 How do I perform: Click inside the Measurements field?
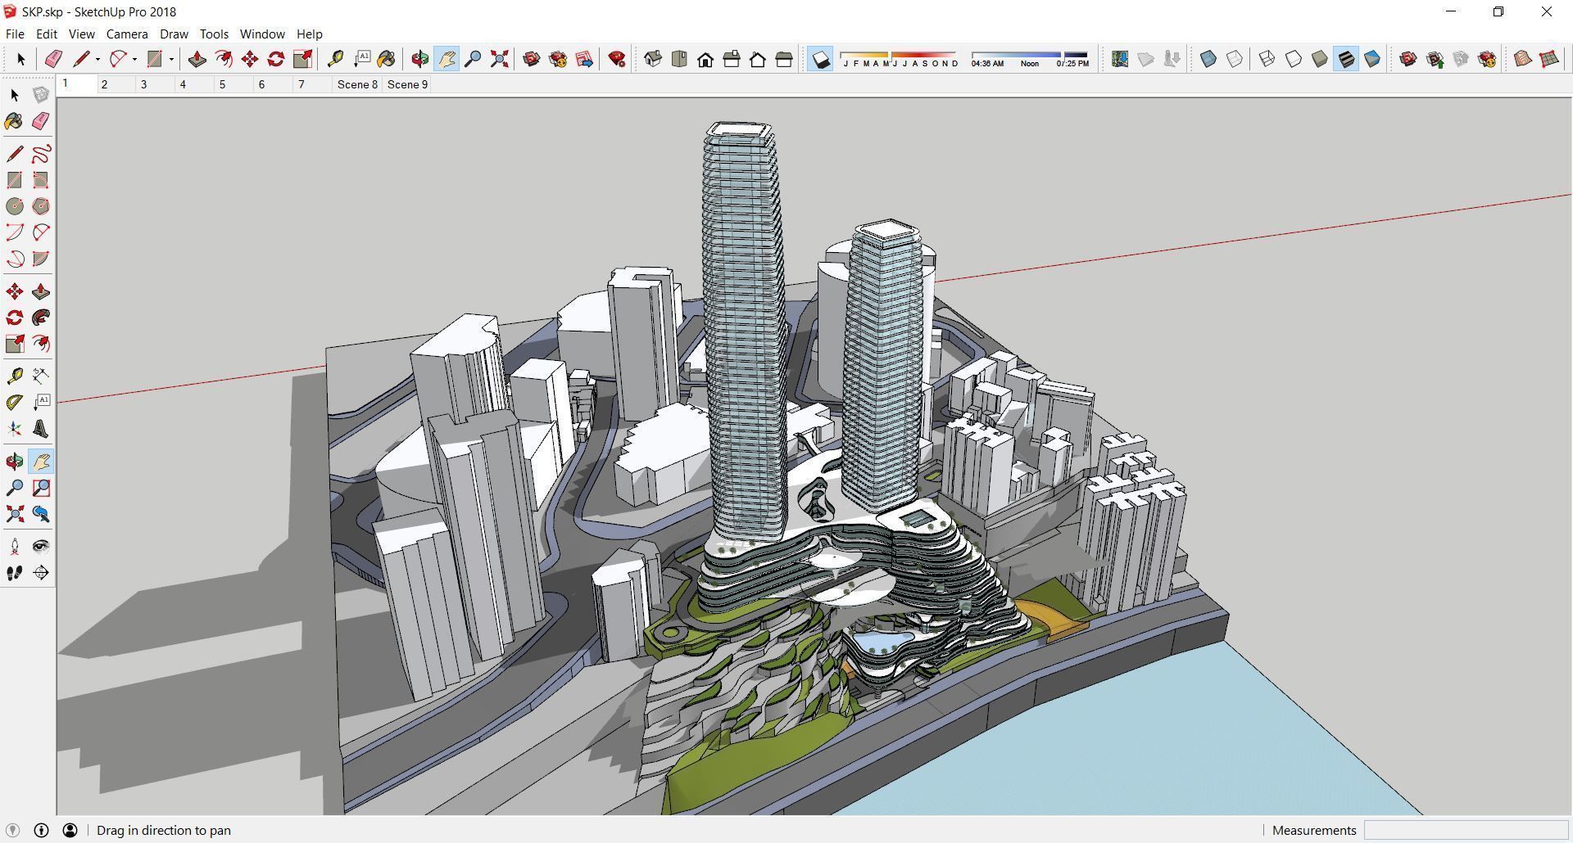1466,830
